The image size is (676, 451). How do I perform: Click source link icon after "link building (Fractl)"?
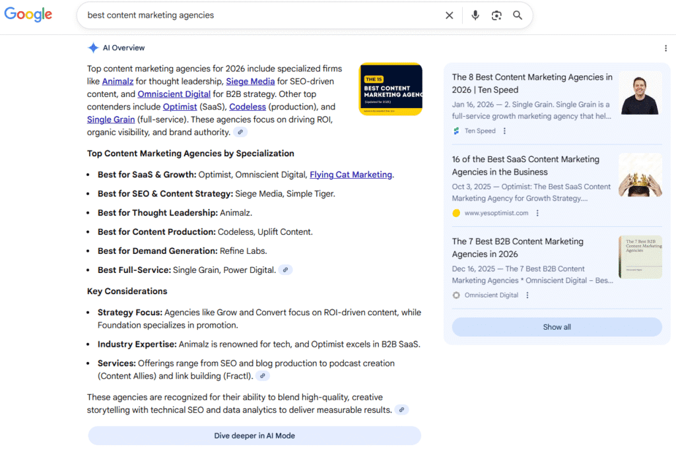(263, 376)
